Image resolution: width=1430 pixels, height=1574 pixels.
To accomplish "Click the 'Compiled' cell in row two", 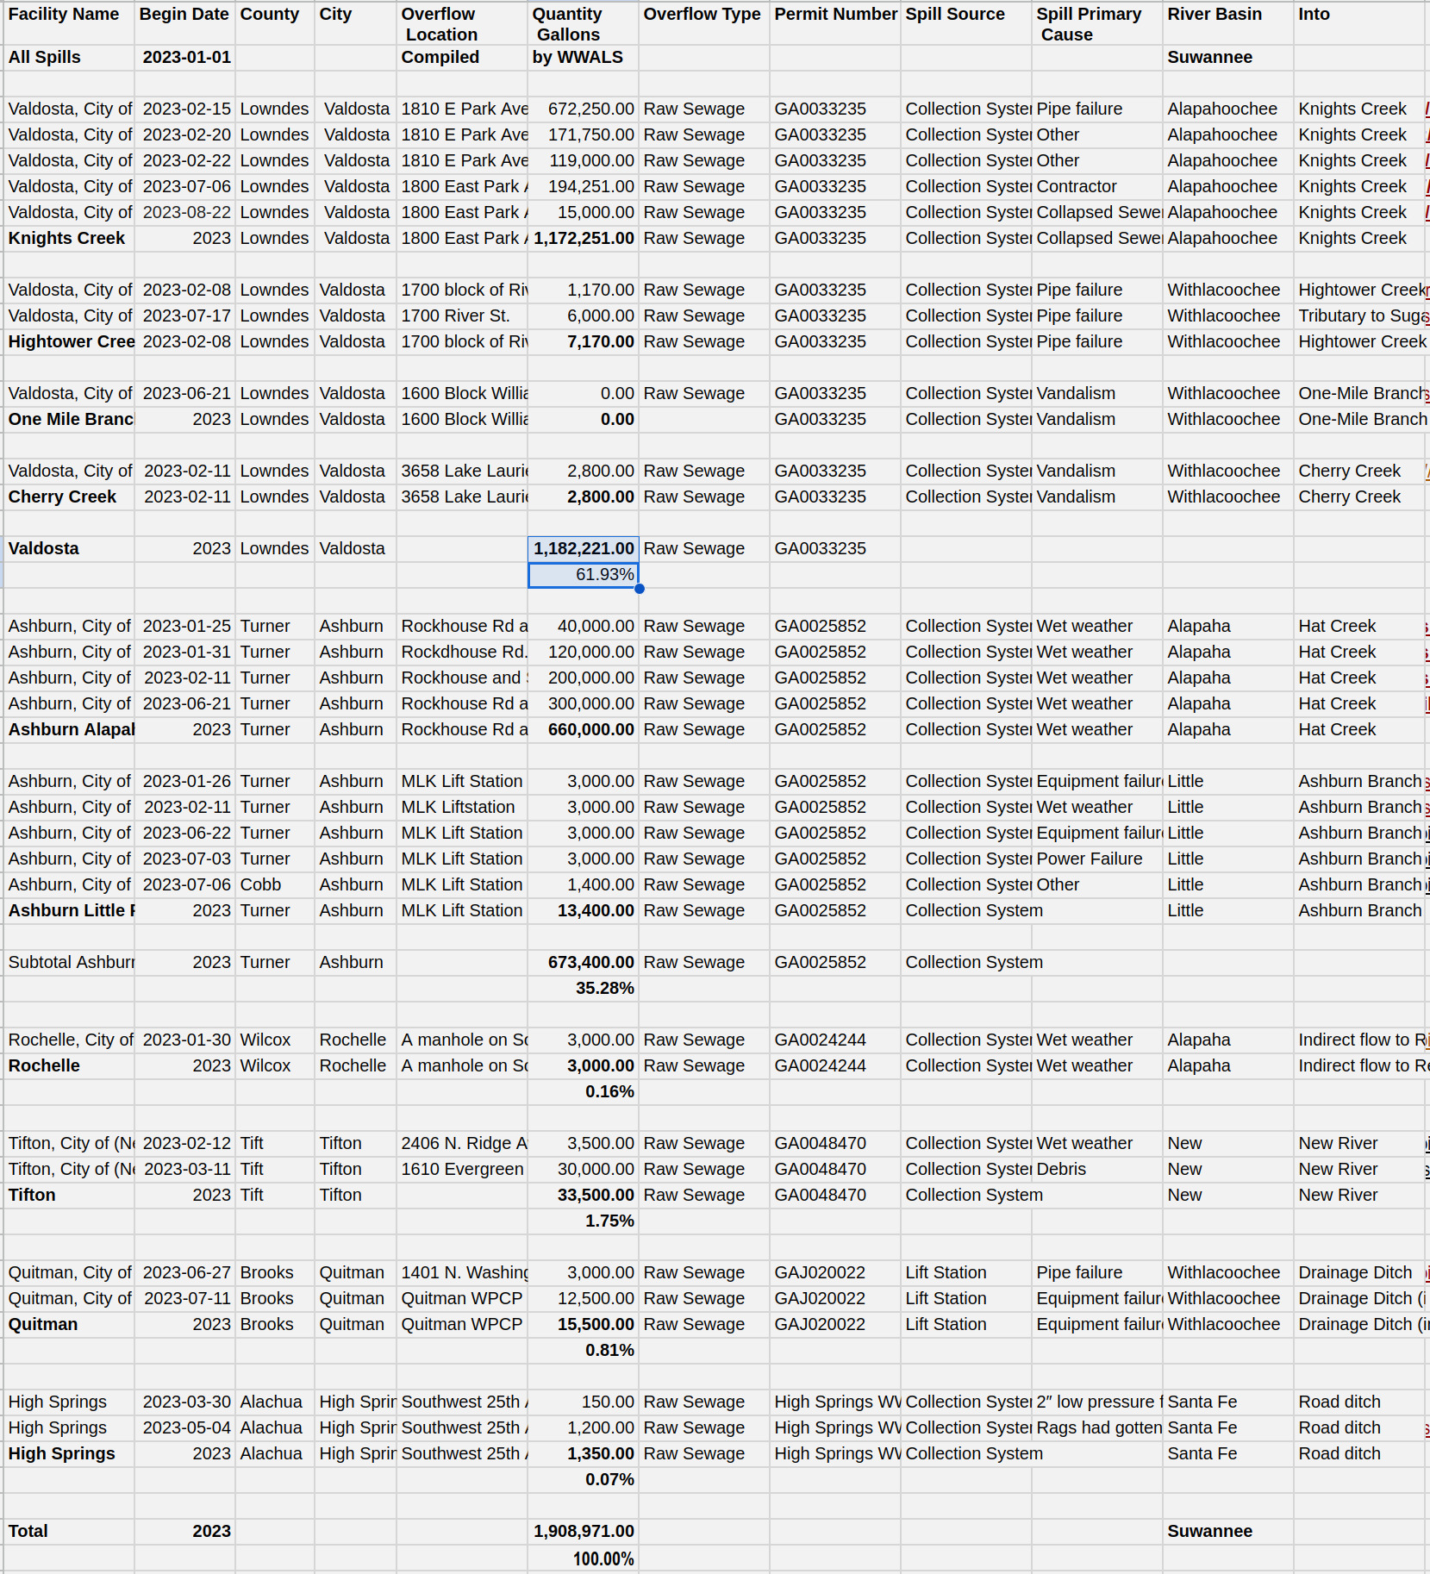I will 462,58.
